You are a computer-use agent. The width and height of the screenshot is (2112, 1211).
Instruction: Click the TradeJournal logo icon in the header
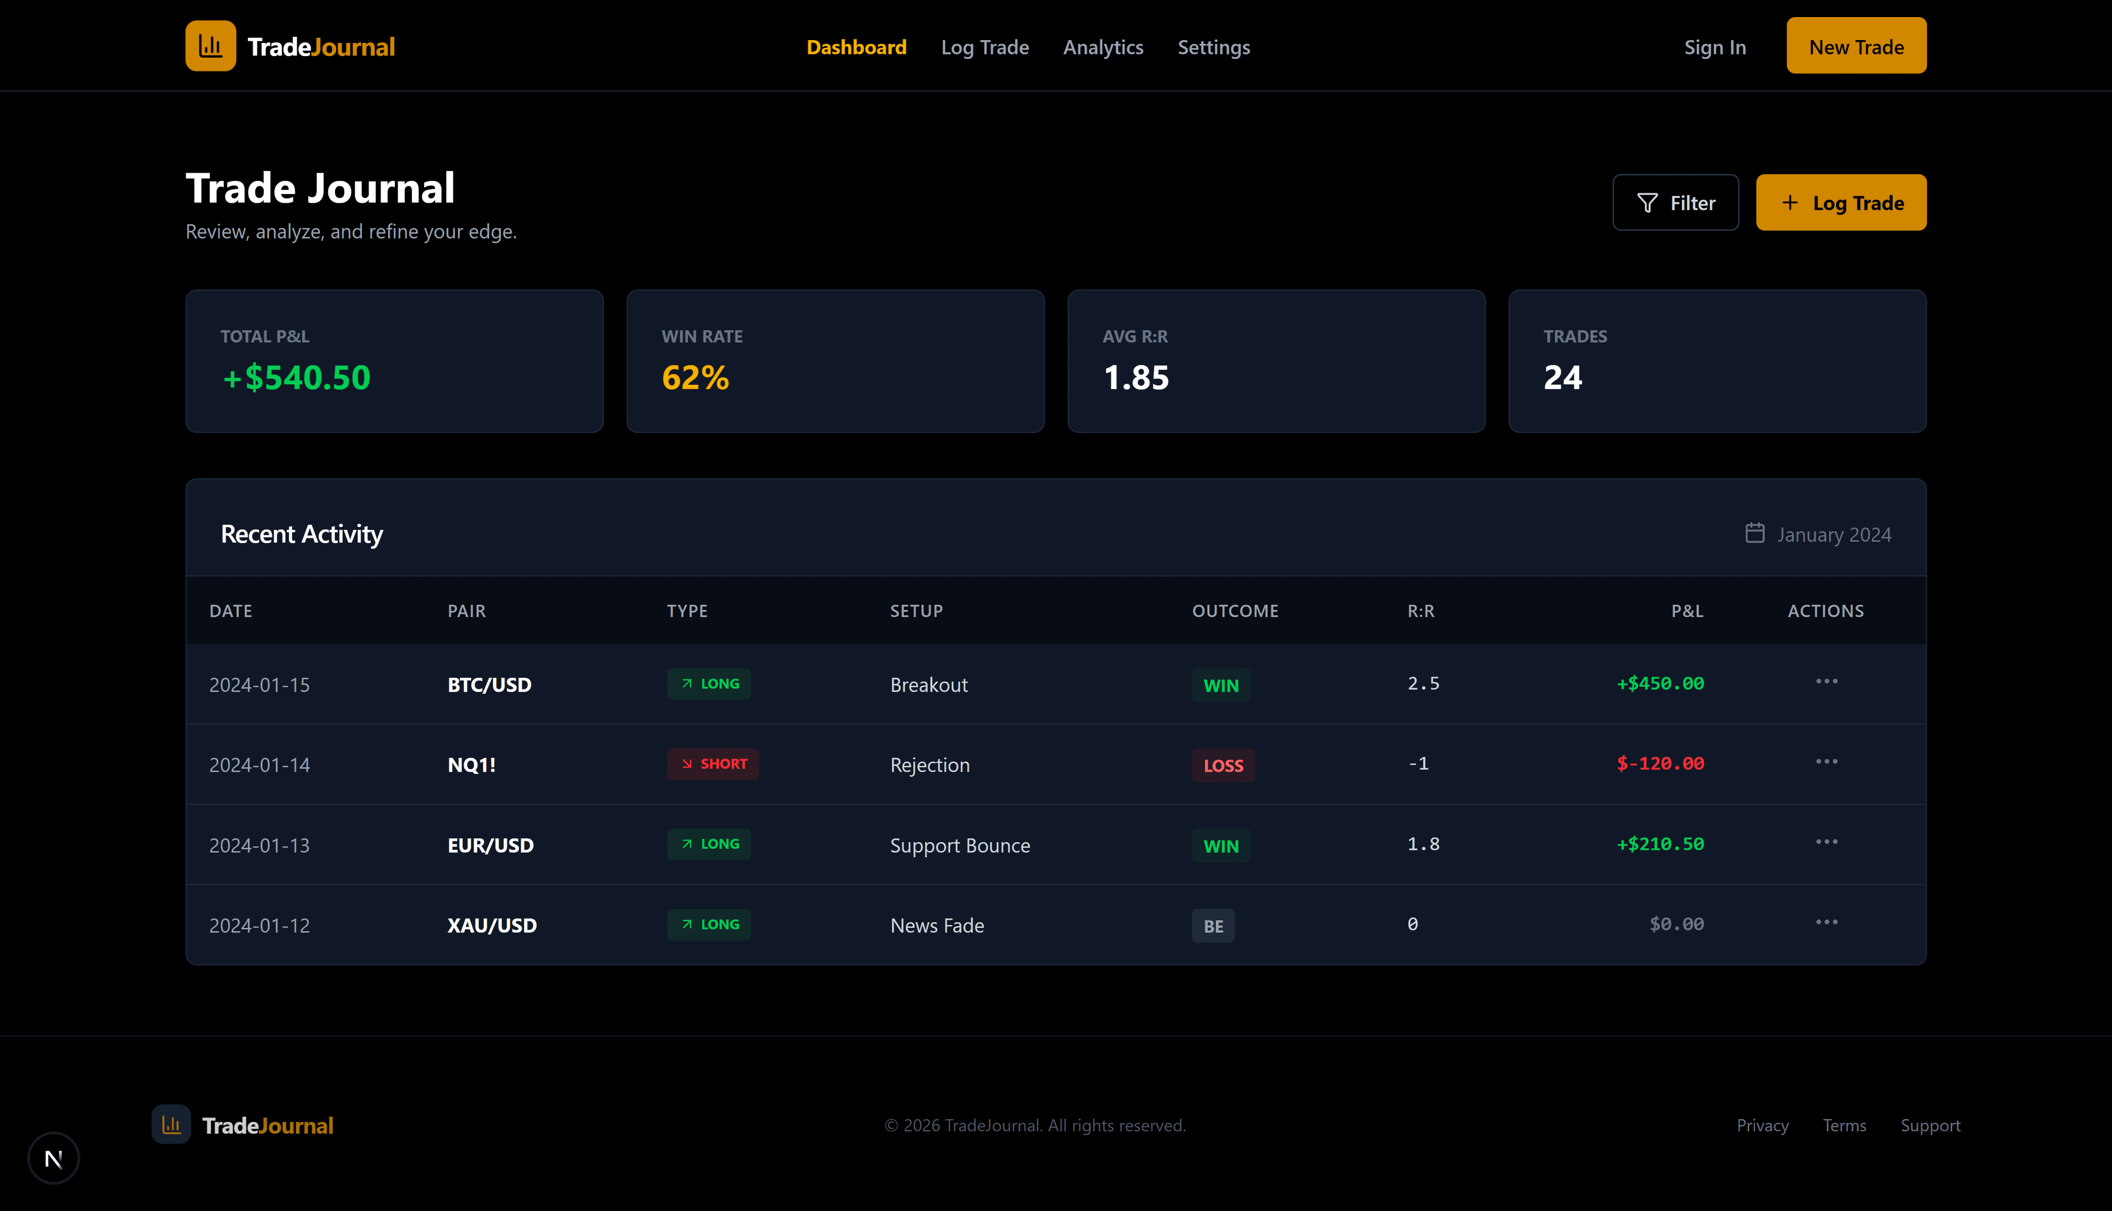[x=210, y=45]
